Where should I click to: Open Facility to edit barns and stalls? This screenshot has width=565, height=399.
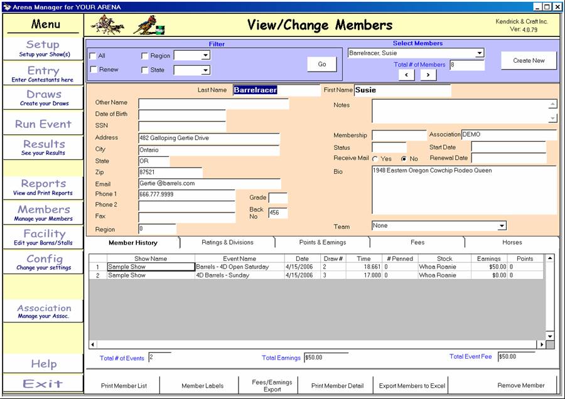pyautogui.click(x=43, y=237)
